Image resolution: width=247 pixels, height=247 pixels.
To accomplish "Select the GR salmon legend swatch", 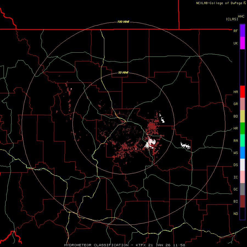I will 242,104.
